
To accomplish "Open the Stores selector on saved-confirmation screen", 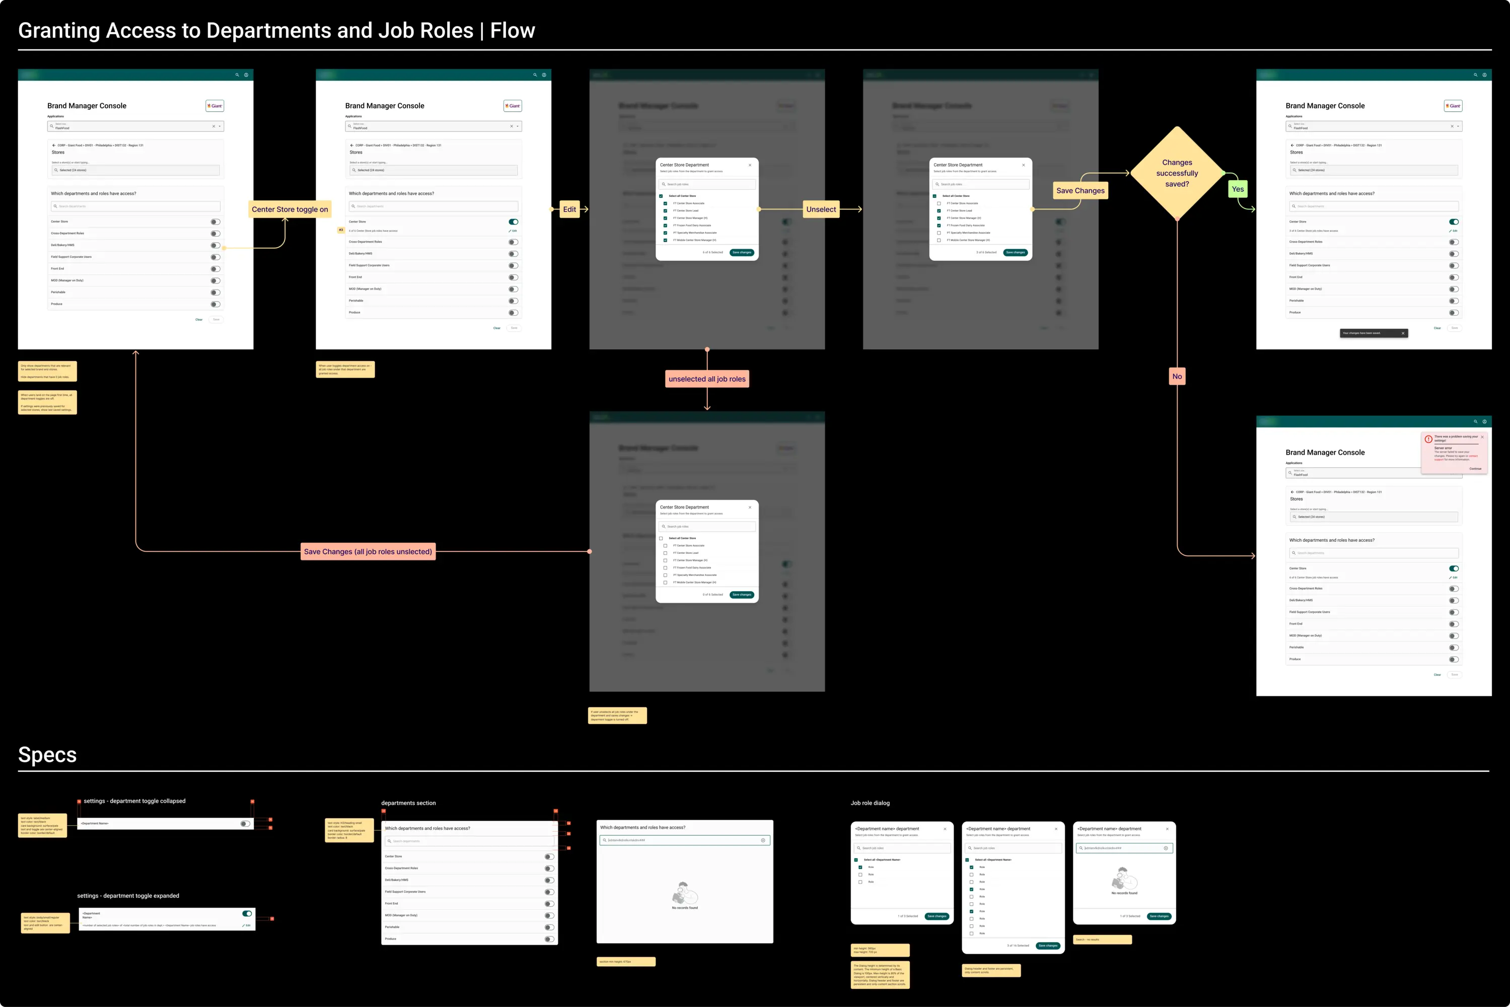I will click(1374, 170).
